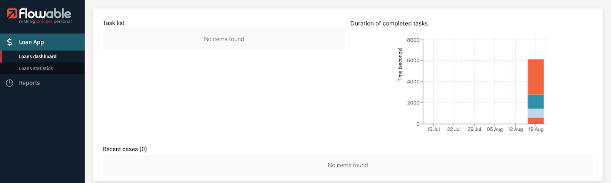Image resolution: width=611 pixels, height=183 pixels.
Task: Click the 15 Jul axis label
Action: (433, 130)
